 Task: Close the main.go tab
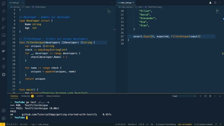(23, 2)
